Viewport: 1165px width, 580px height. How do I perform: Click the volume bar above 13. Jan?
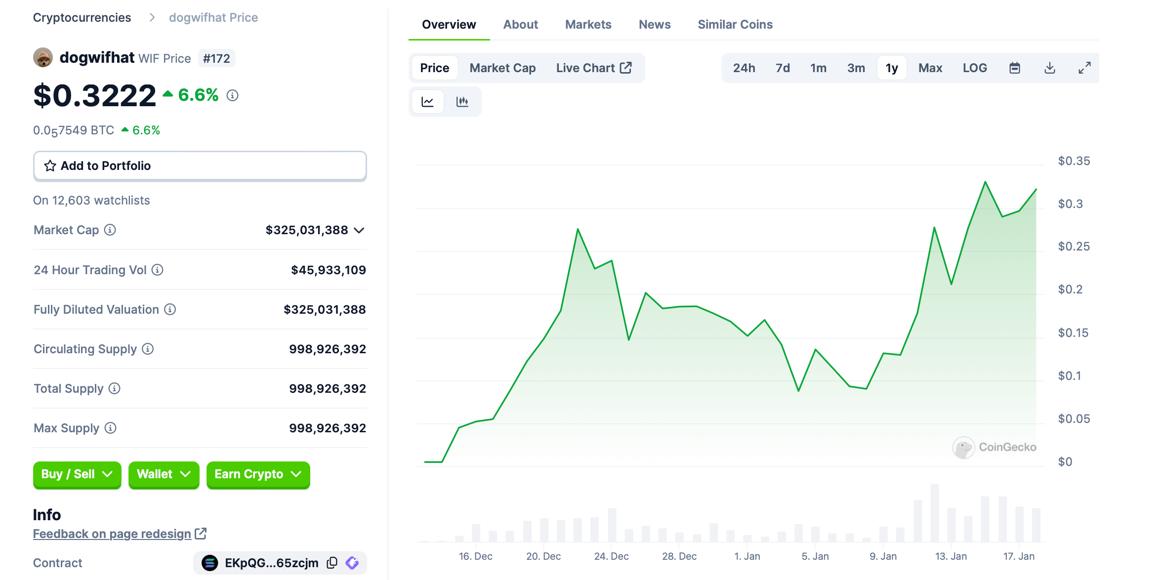coord(951,525)
